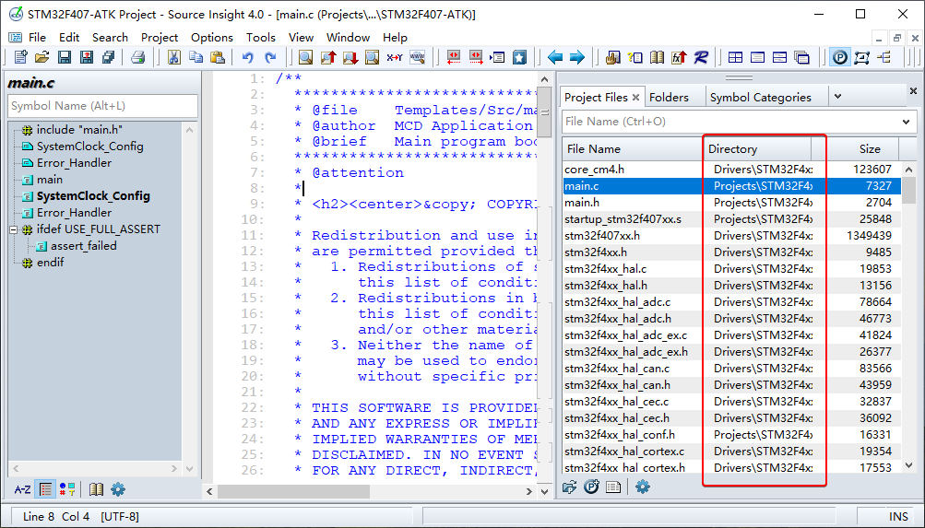This screenshot has width=925, height=528.
Task: Switch to the Symbol Categories tab
Action: tap(760, 98)
